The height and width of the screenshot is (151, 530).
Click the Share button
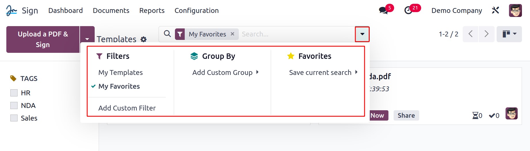[406, 115]
